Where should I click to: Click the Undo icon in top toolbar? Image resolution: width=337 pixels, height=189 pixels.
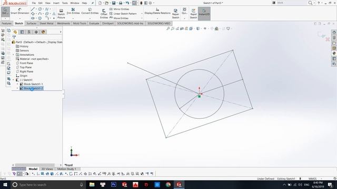[x=127, y=3]
